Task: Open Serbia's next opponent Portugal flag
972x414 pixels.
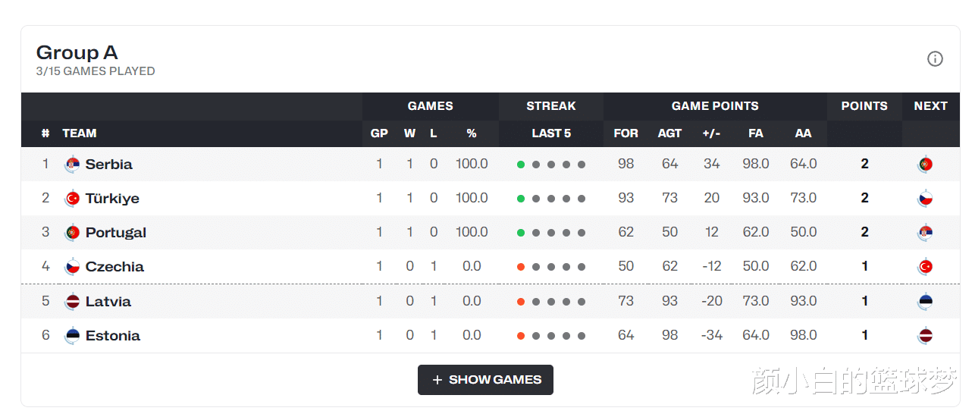Action: point(925,165)
